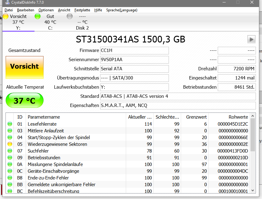Screen dimensions: 262x199
Task: Click the Grenzwert column header
Action: pos(195,117)
